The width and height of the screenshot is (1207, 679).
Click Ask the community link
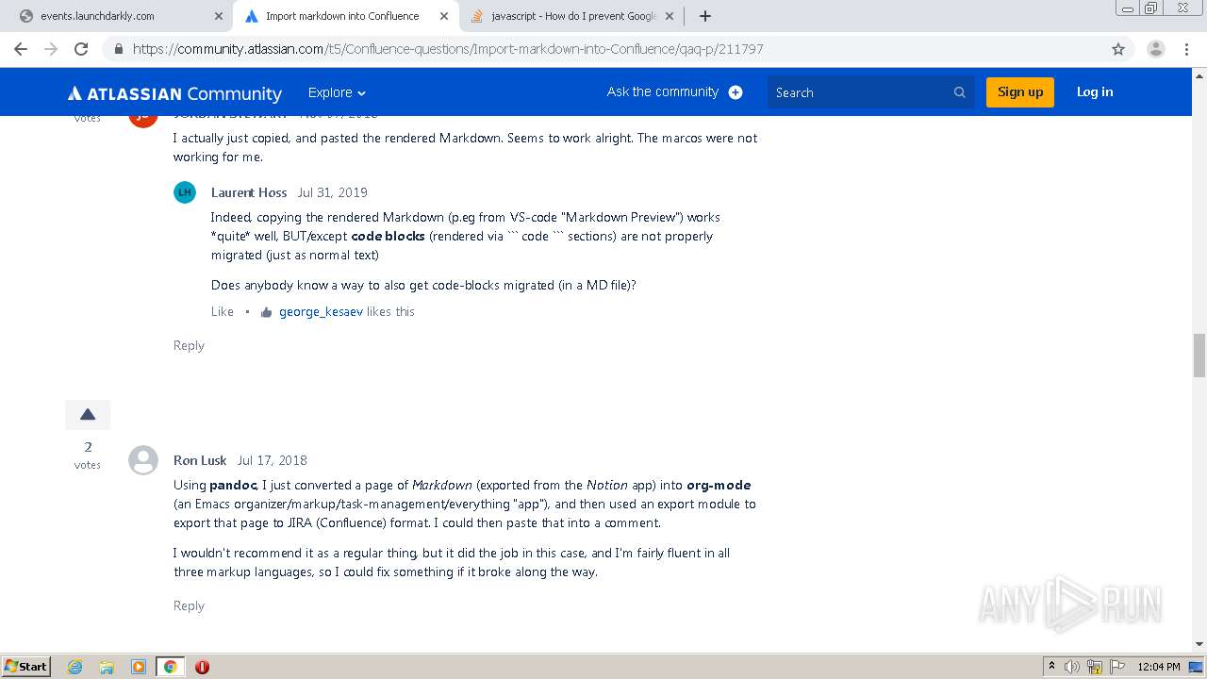(663, 91)
